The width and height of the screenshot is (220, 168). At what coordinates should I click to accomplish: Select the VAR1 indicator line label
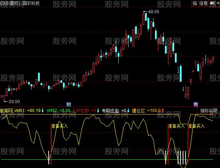20,111
